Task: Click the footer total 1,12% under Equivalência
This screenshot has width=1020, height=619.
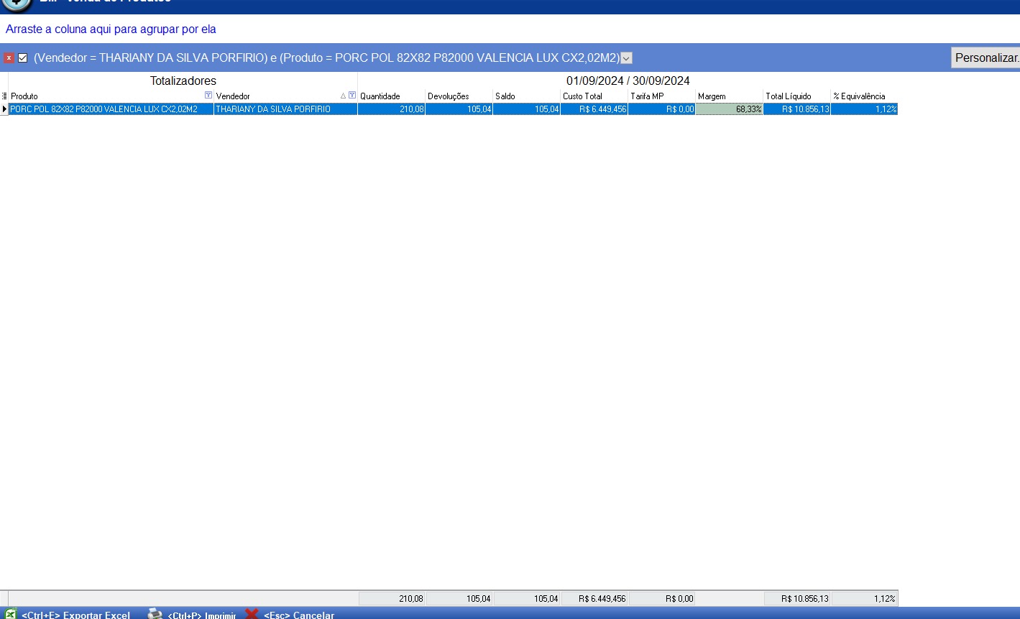Action: [x=865, y=598]
